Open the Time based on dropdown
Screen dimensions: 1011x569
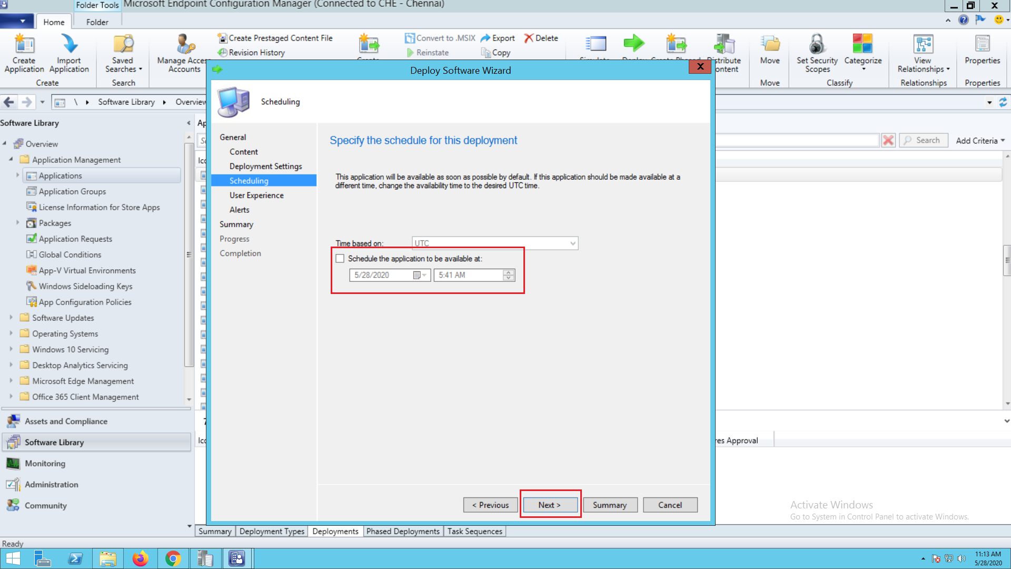coord(572,243)
